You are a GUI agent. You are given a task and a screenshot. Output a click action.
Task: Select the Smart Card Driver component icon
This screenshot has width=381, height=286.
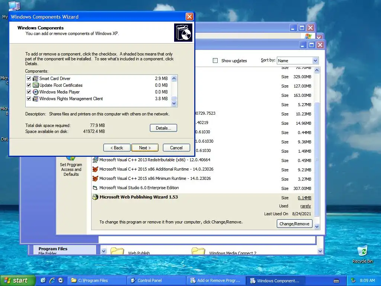click(x=35, y=79)
